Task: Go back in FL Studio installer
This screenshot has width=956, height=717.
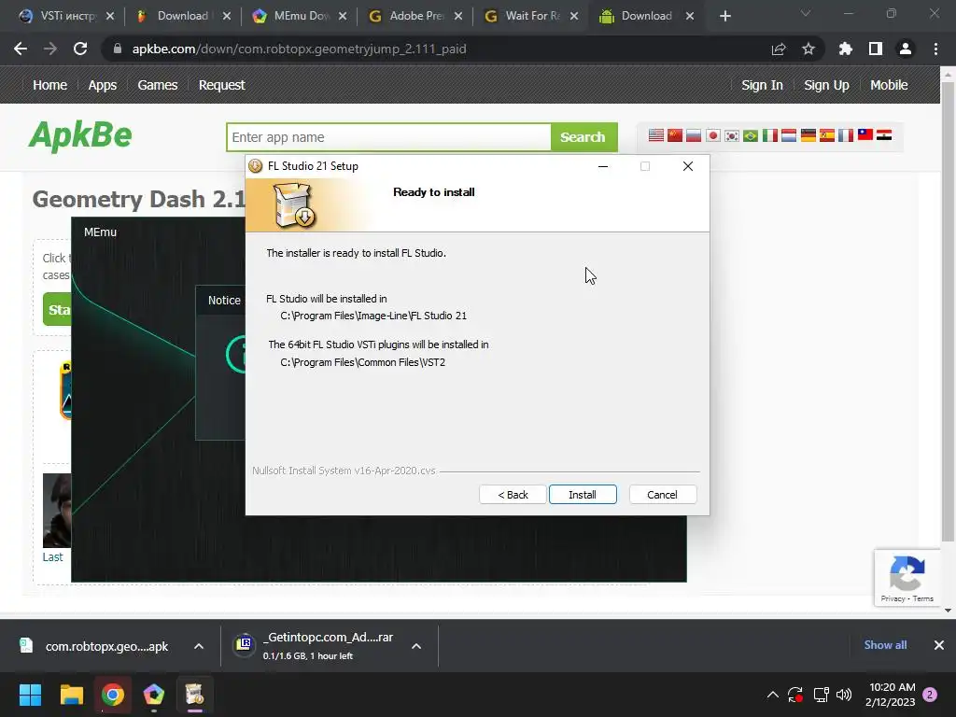Action: click(513, 495)
